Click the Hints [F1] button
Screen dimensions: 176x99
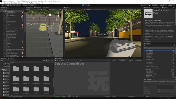coord(115,96)
